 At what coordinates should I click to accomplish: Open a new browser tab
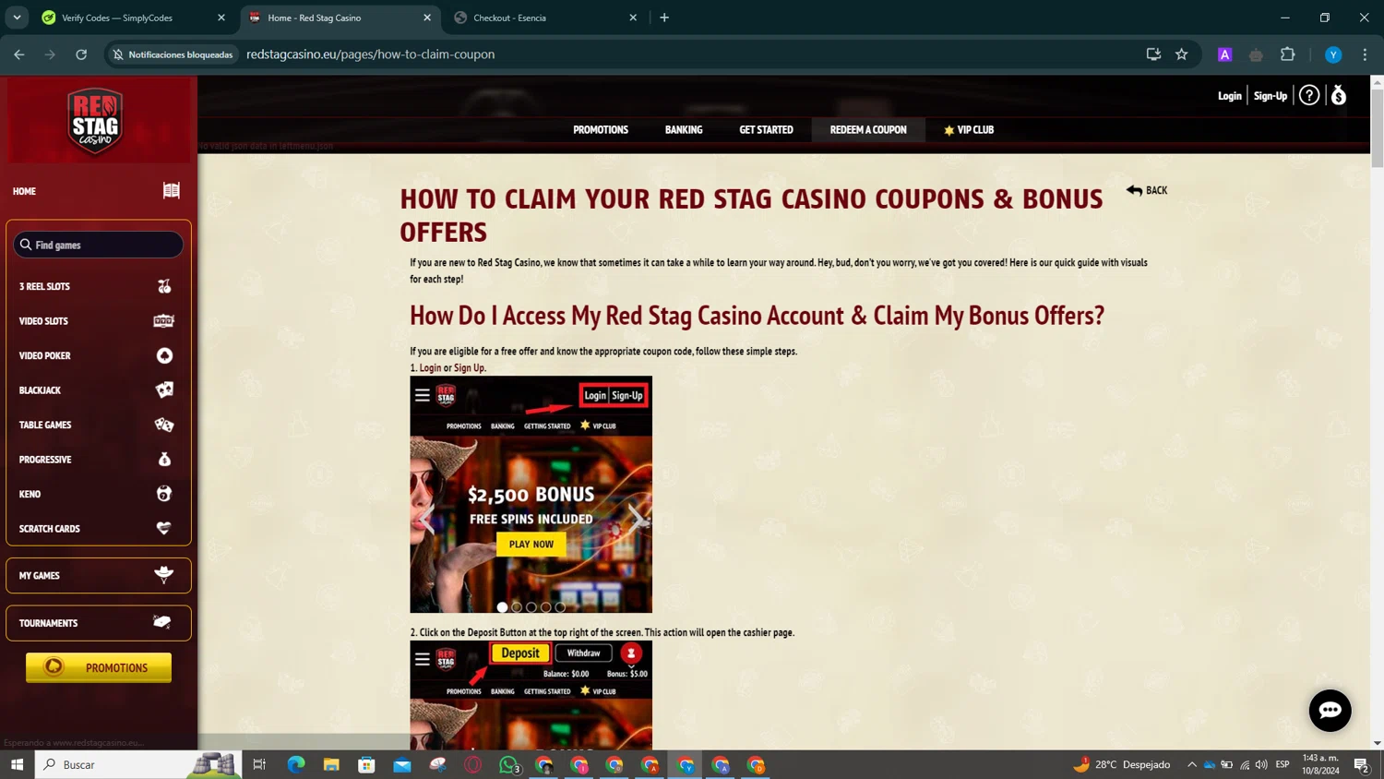pos(664,18)
